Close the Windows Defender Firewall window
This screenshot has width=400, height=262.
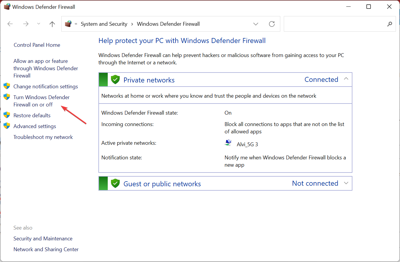[389, 6]
